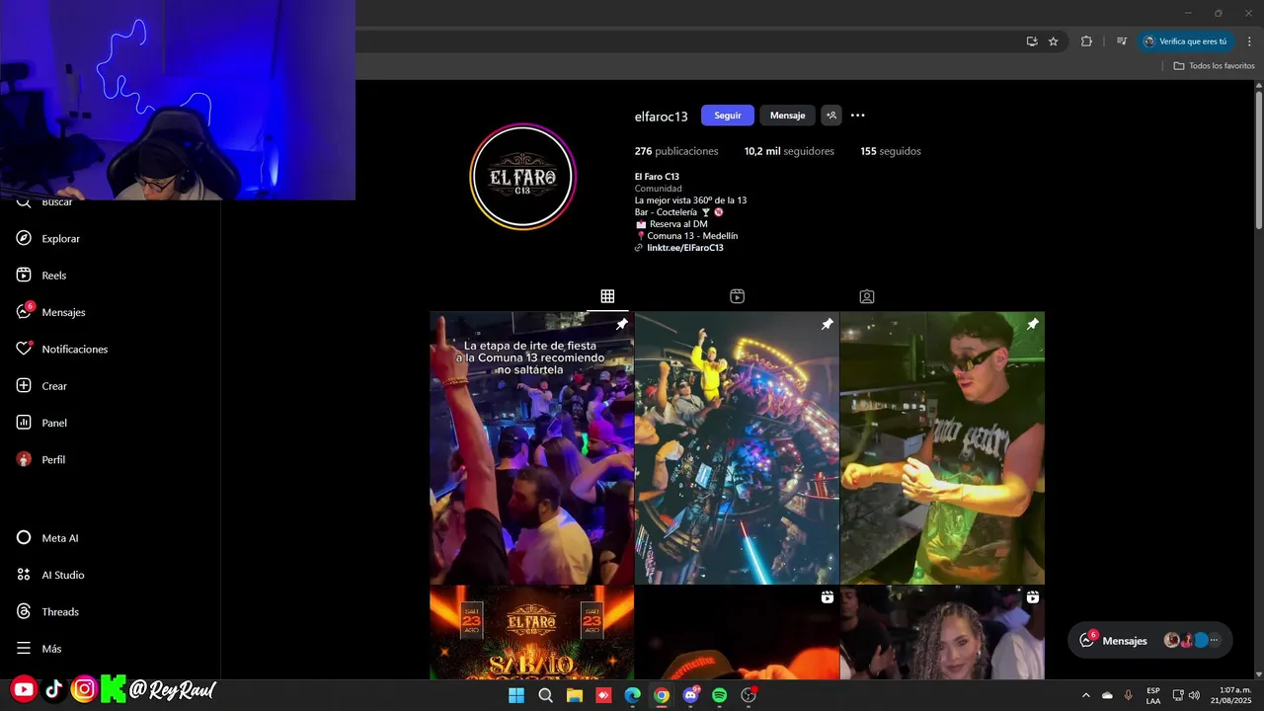Open Mensajes in the left sidebar
This screenshot has height=711, width=1264.
(x=63, y=312)
